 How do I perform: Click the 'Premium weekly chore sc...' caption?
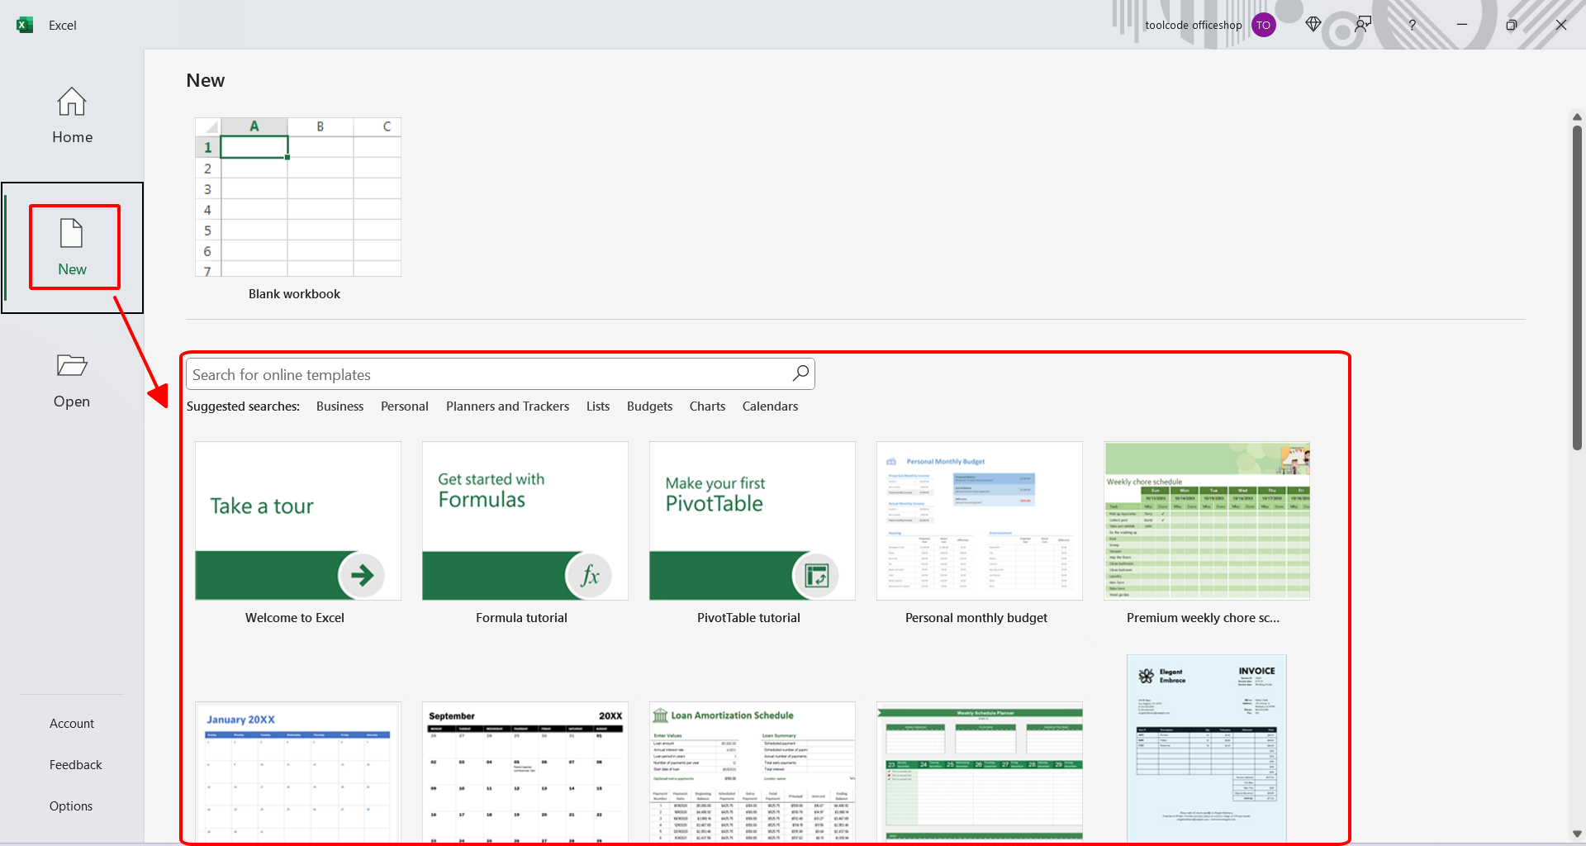click(x=1203, y=618)
